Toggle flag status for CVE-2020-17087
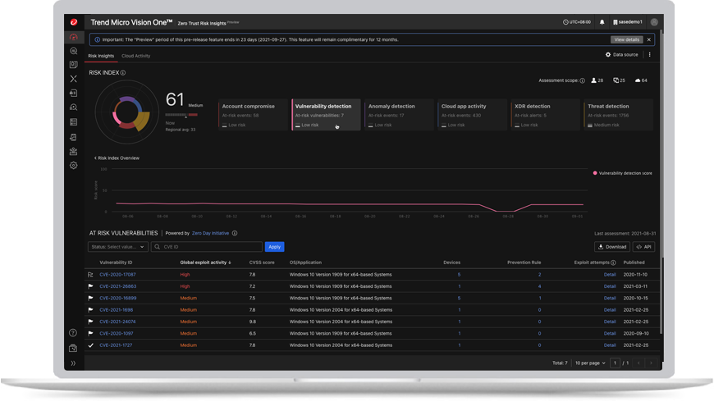The image size is (714, 402). click(x=91, y=275)
